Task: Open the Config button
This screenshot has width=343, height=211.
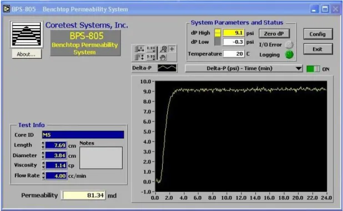Action: pyautogui.click(x=318, y=34)
